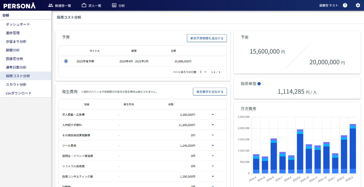Viewport: 364px width, 187px height.
Task: Click the PERSONA logo
Action: (19, 5)
